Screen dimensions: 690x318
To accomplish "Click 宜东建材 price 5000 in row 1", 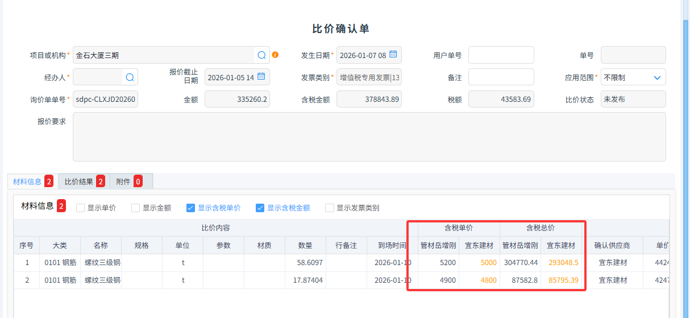I will click(x=488, y=263).
